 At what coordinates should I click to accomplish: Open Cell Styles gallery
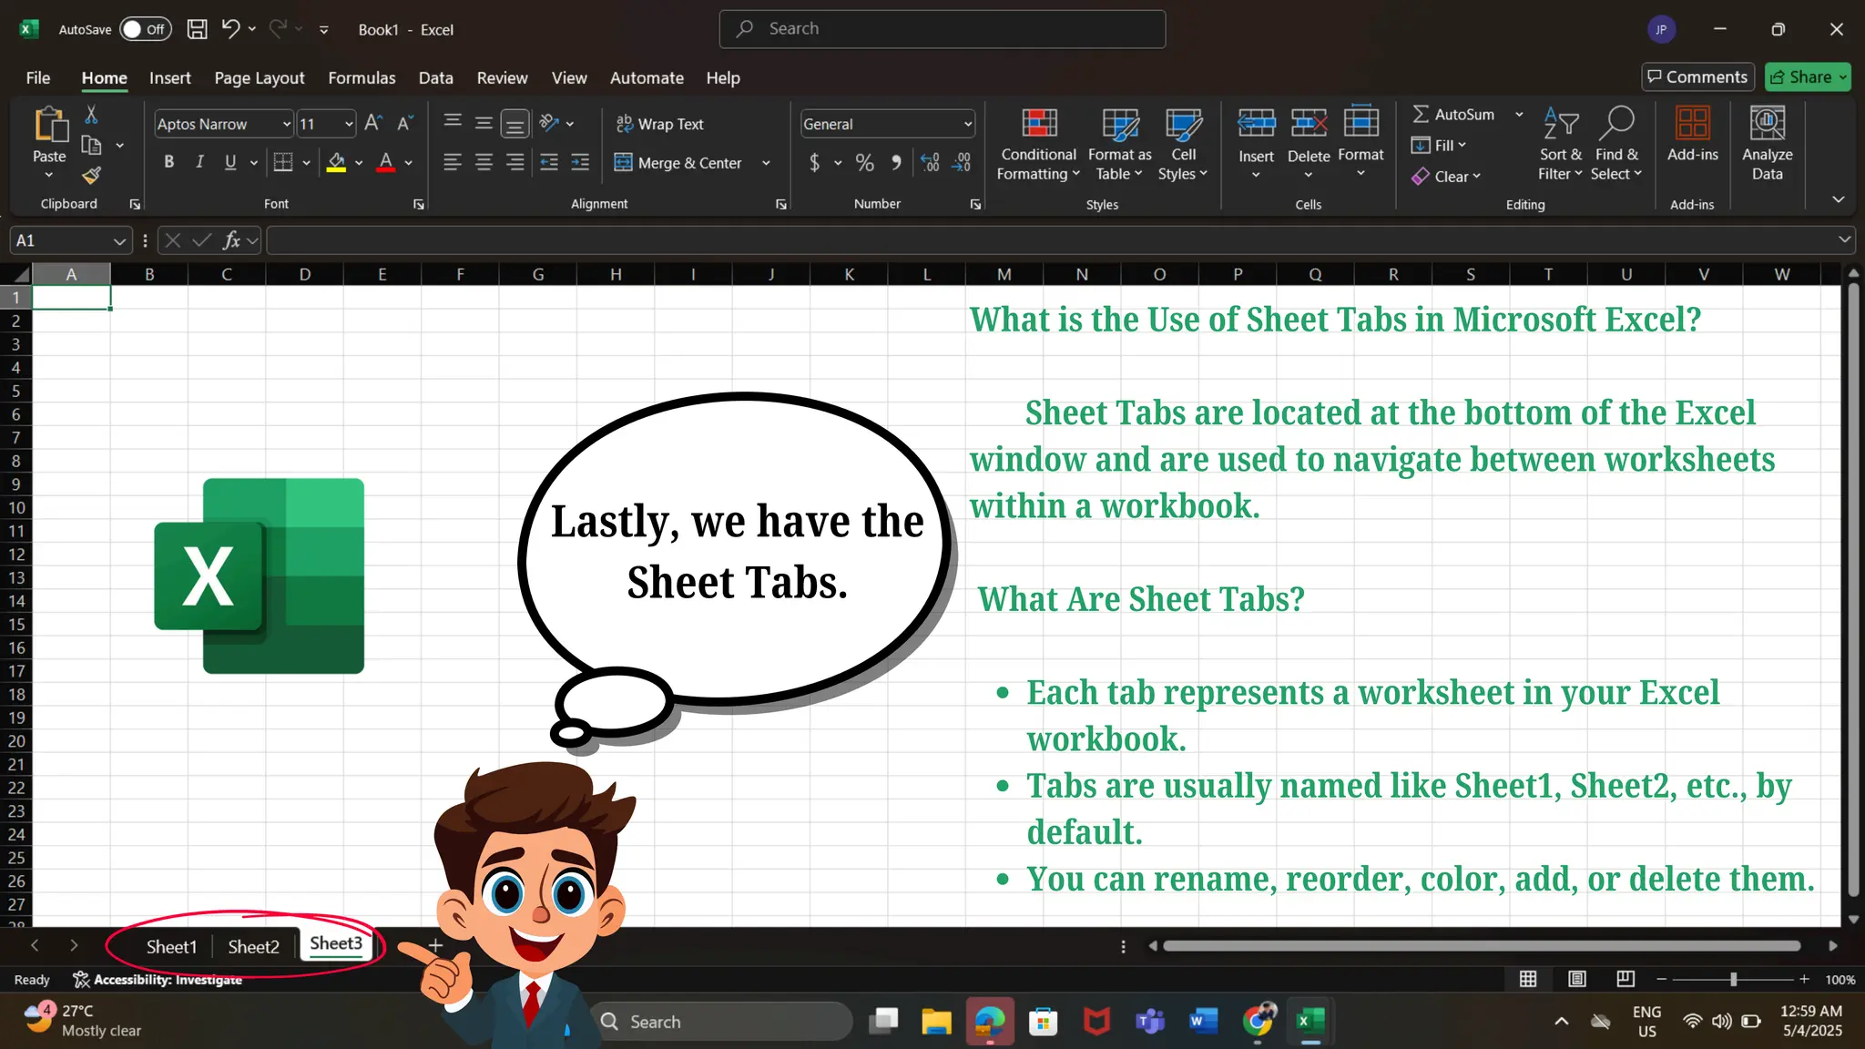(x=1183, y=144)
